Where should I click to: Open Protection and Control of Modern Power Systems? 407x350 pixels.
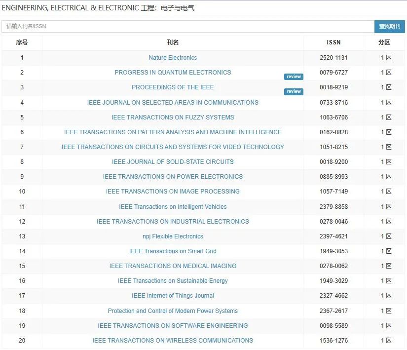[x=173, y=311]
